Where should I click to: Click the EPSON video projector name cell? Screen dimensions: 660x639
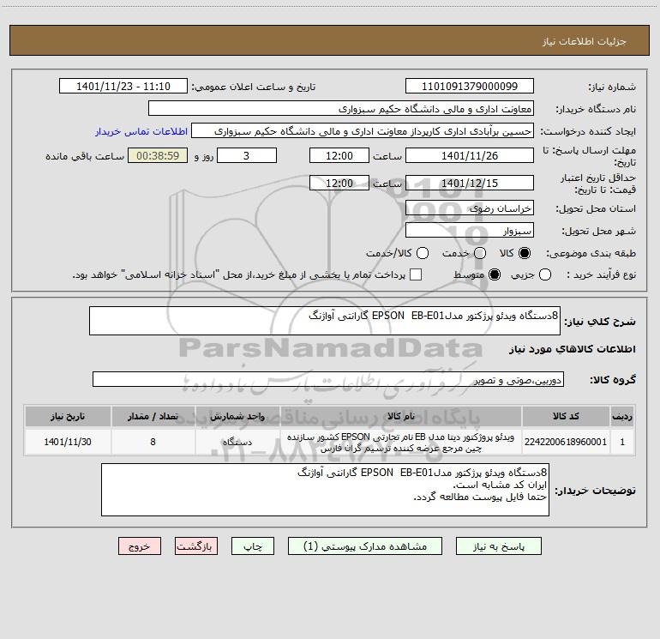401,442
